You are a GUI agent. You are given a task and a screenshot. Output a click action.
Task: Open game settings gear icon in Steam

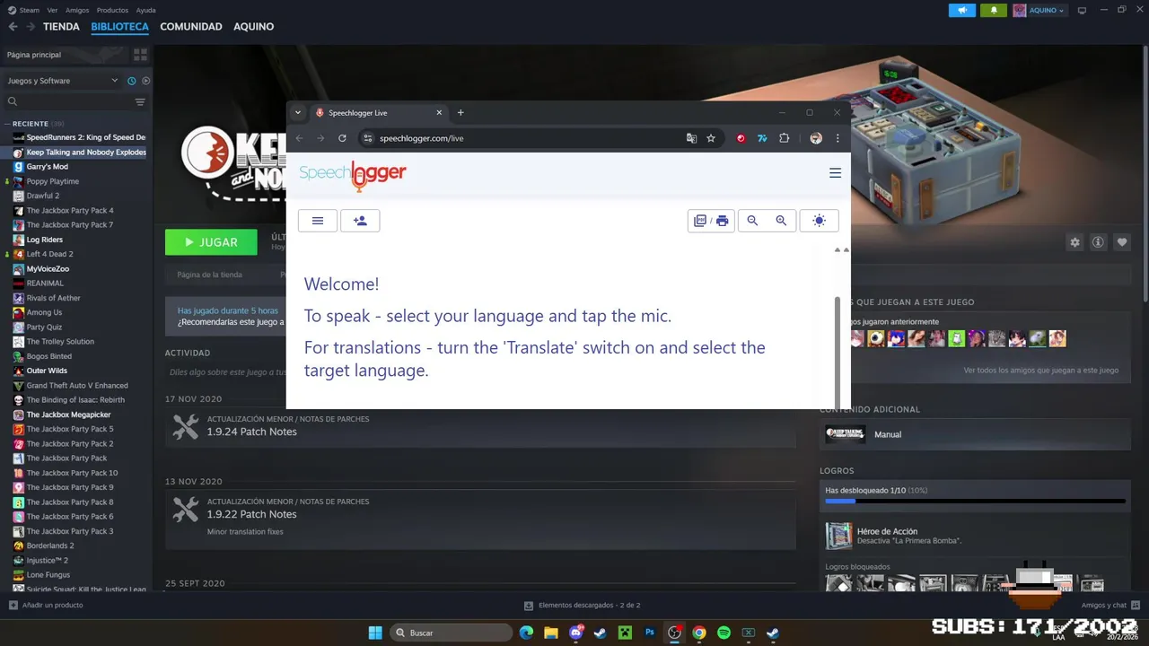tap(1074, 242)
